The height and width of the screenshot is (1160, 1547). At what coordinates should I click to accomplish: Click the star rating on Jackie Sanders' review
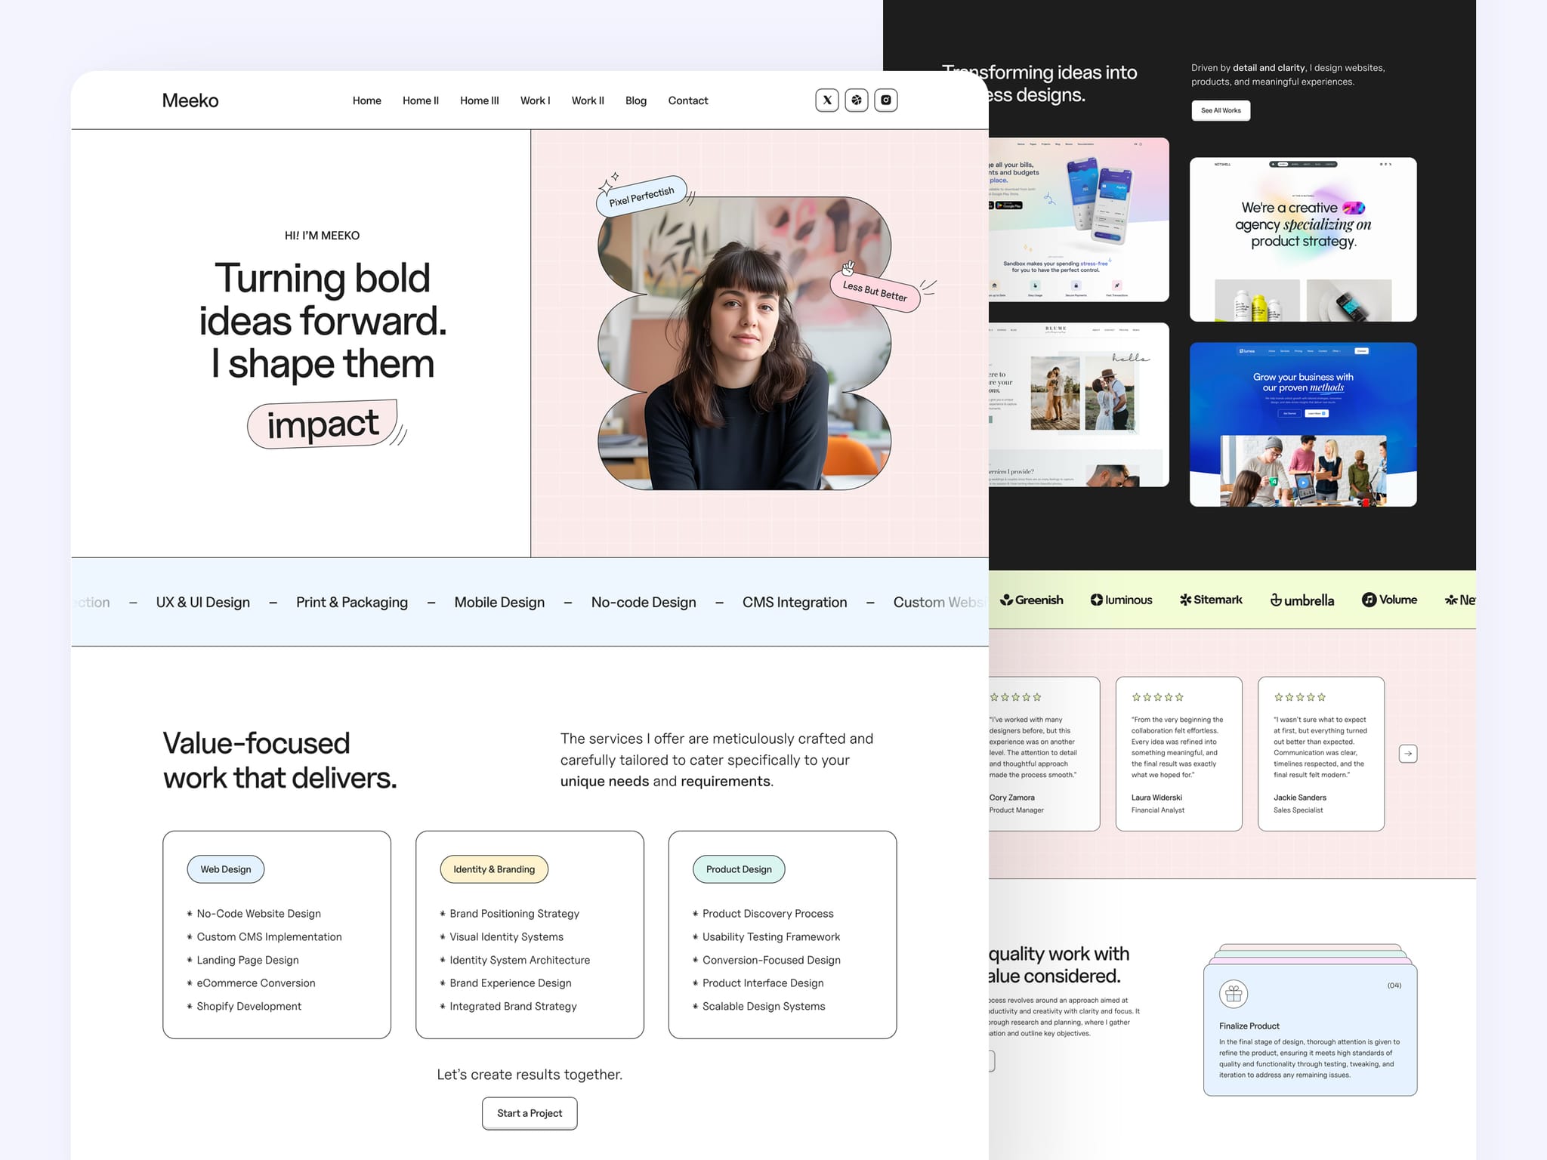coord(1299,697)
